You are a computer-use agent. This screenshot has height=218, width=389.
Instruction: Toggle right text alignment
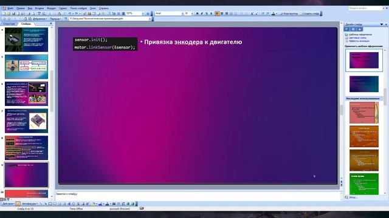pos(227,13)
